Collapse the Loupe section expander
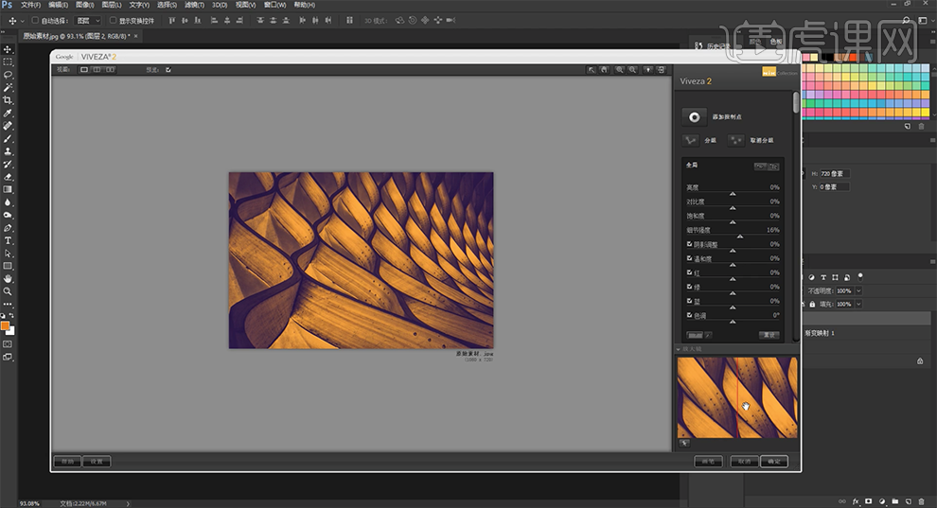The image size is (937, 508). coord(680,349)
